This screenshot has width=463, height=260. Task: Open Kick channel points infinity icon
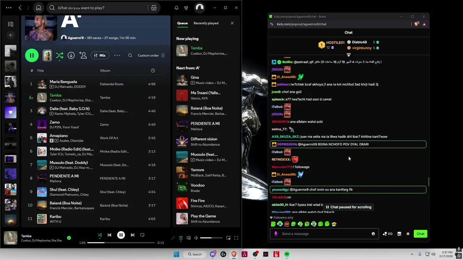[x=388, y=234]
